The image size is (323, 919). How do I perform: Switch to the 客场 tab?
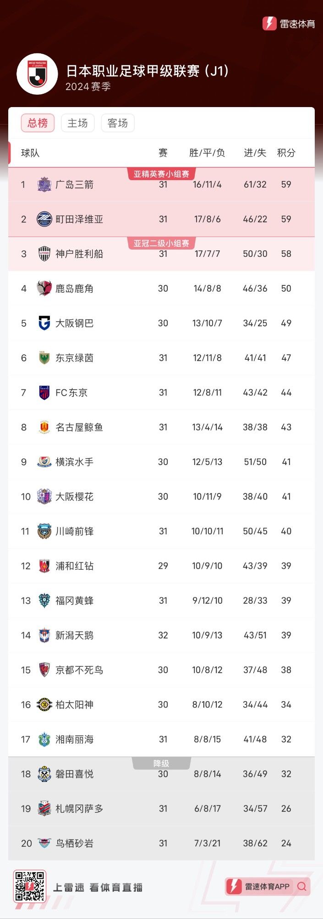click(x=117, y=123)
